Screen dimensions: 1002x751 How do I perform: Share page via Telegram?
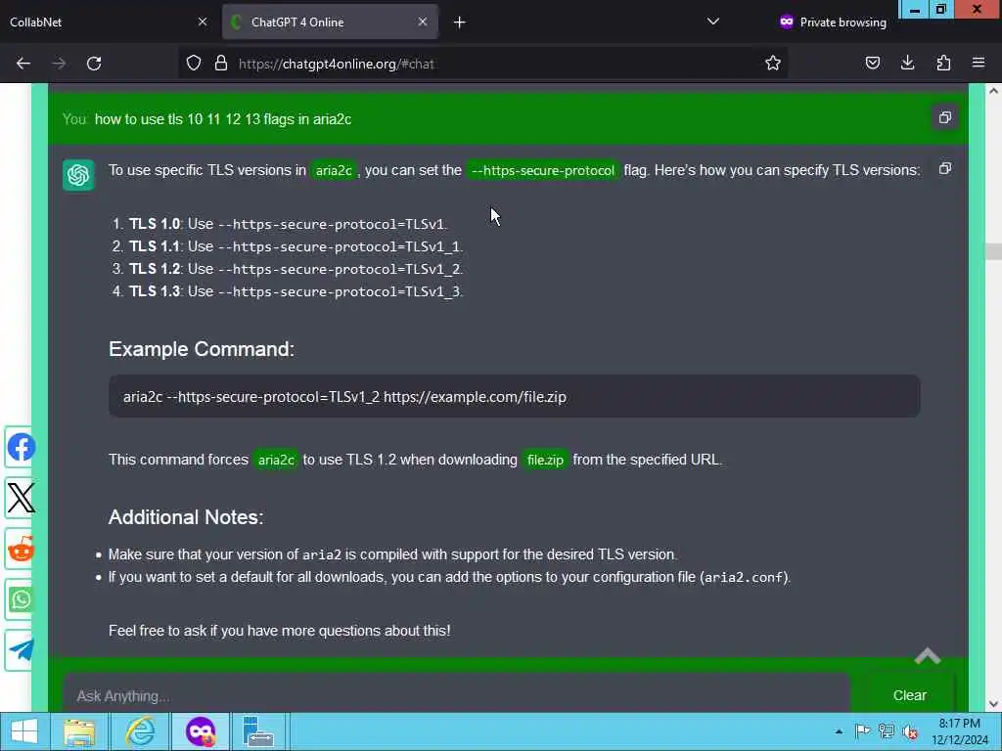click(21, 650)
